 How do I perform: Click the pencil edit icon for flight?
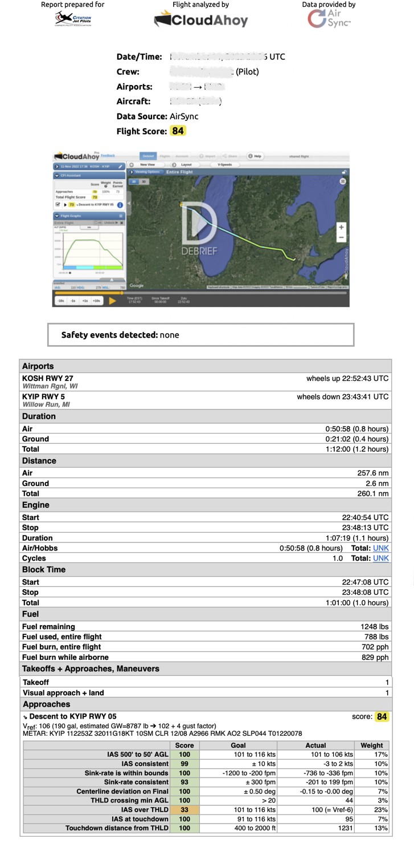121,166
